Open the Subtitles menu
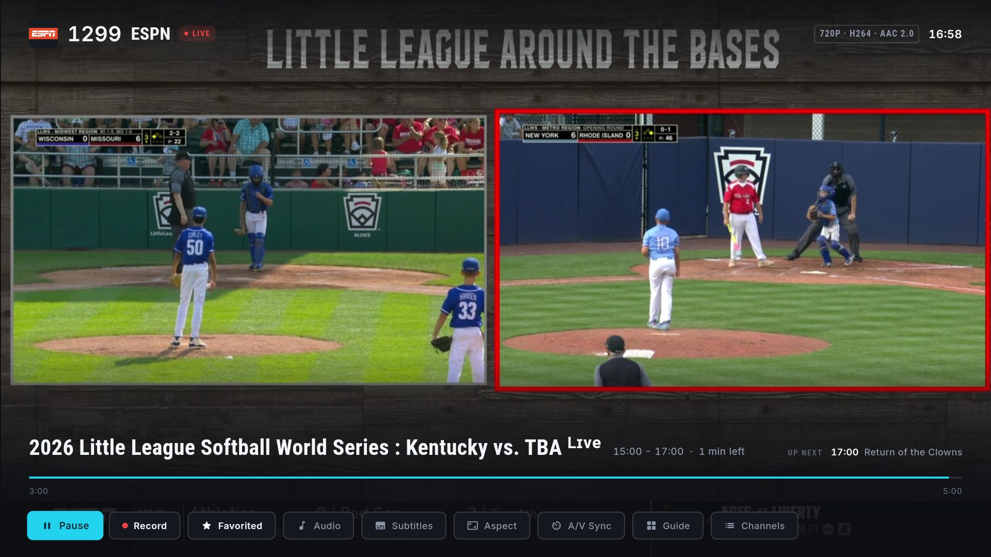 [404, 526]
